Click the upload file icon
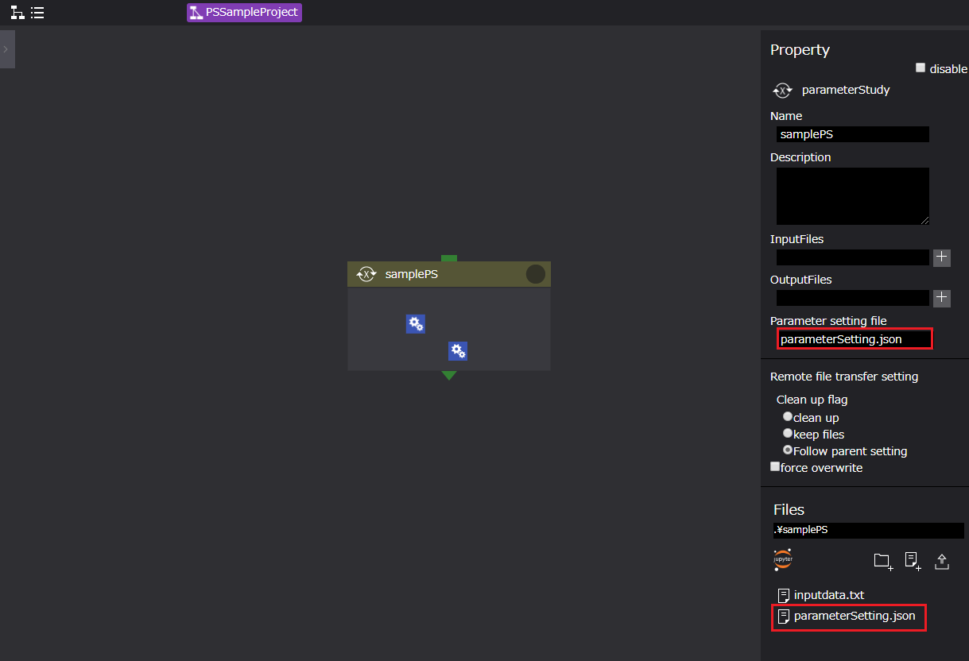This screenshot has width=969, height=661. click(942, 561)
